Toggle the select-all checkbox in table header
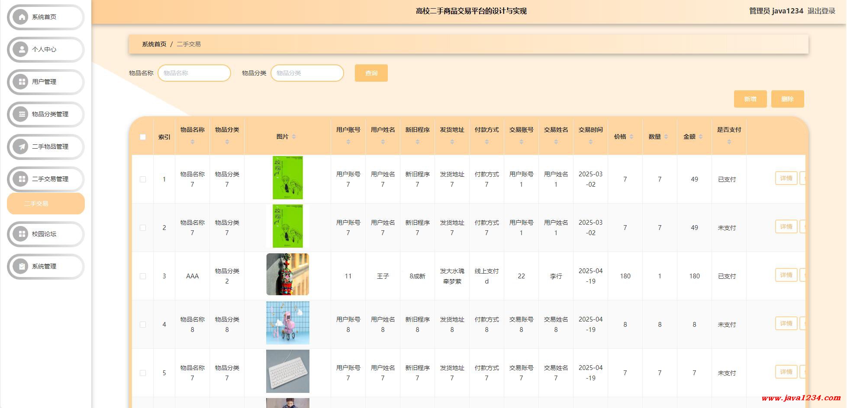 click(143, 137)
